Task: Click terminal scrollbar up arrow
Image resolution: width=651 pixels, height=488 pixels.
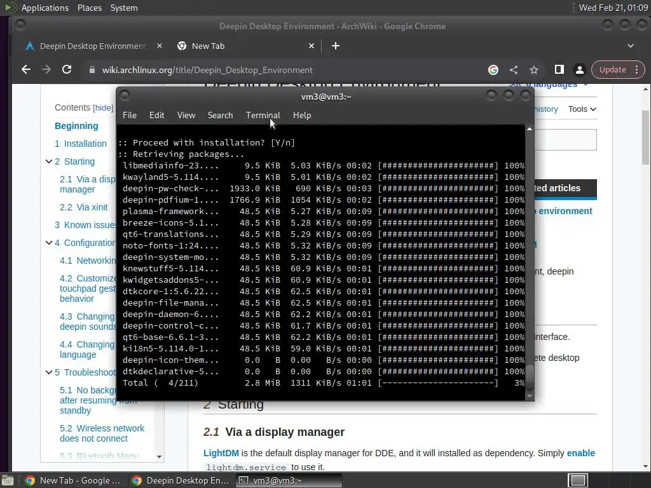Action: coord(530,129)
